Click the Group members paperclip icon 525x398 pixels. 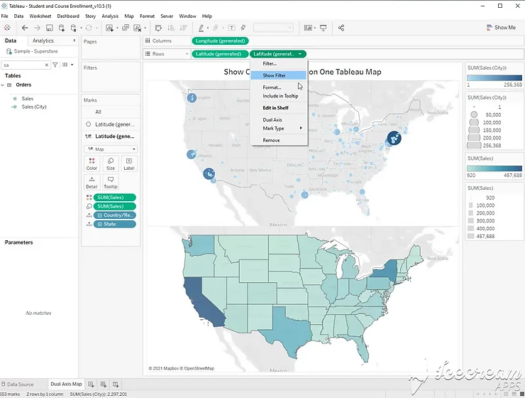(216, 28)
